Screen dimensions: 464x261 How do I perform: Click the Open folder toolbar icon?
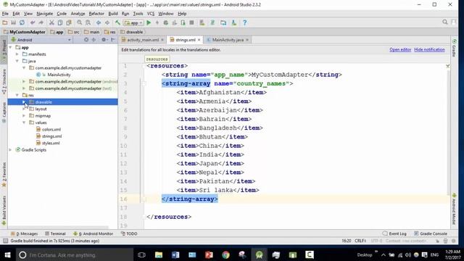tap(5, 22)
